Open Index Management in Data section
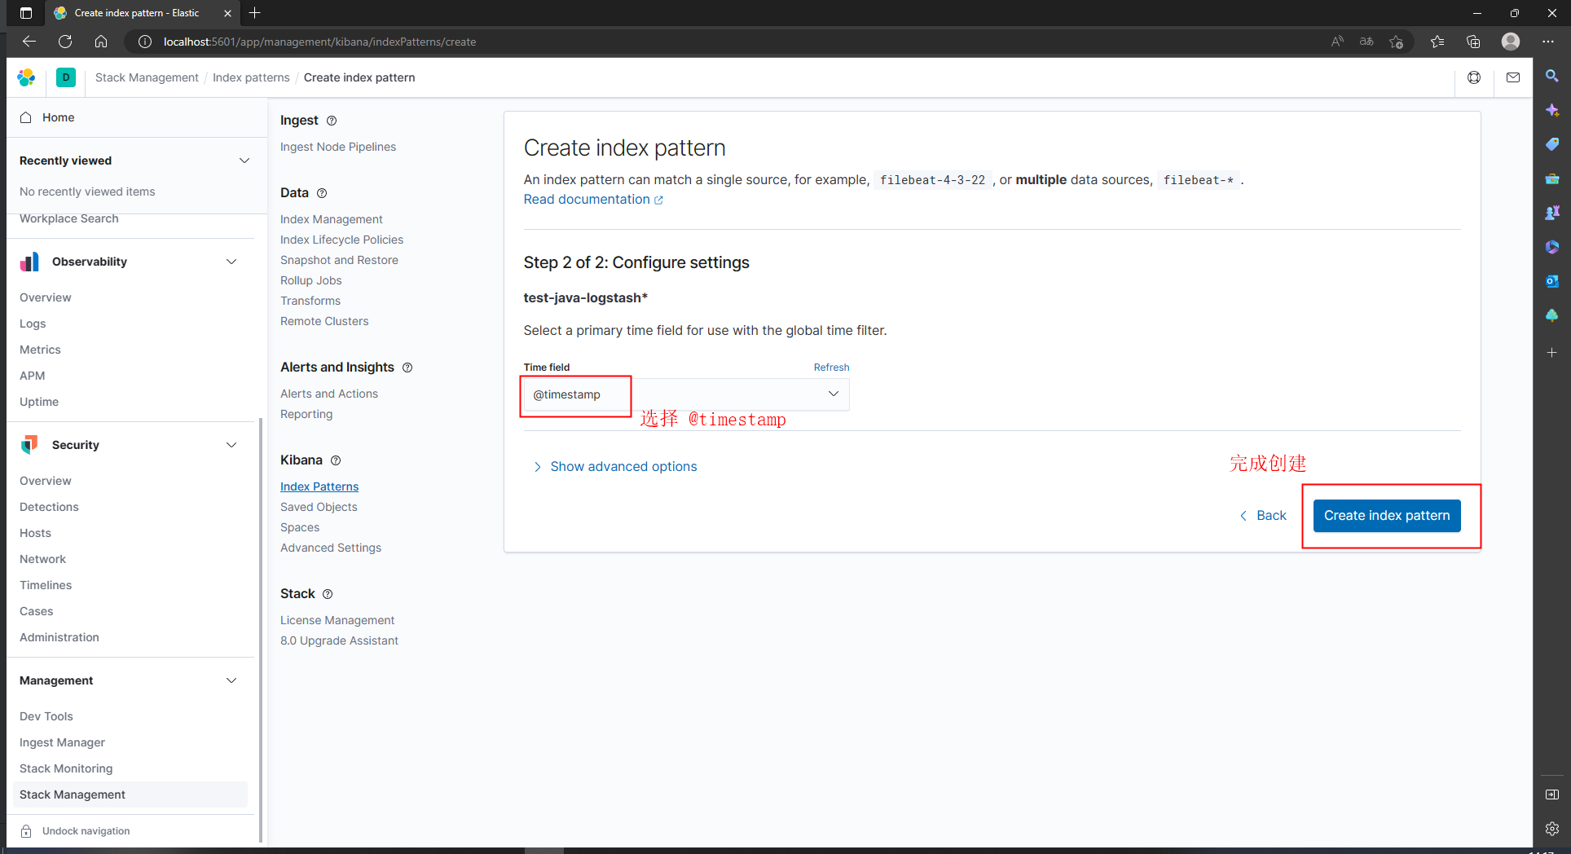Image resolution: width=1571 pixels, height=854 pixels. click(x=331, y=219)
